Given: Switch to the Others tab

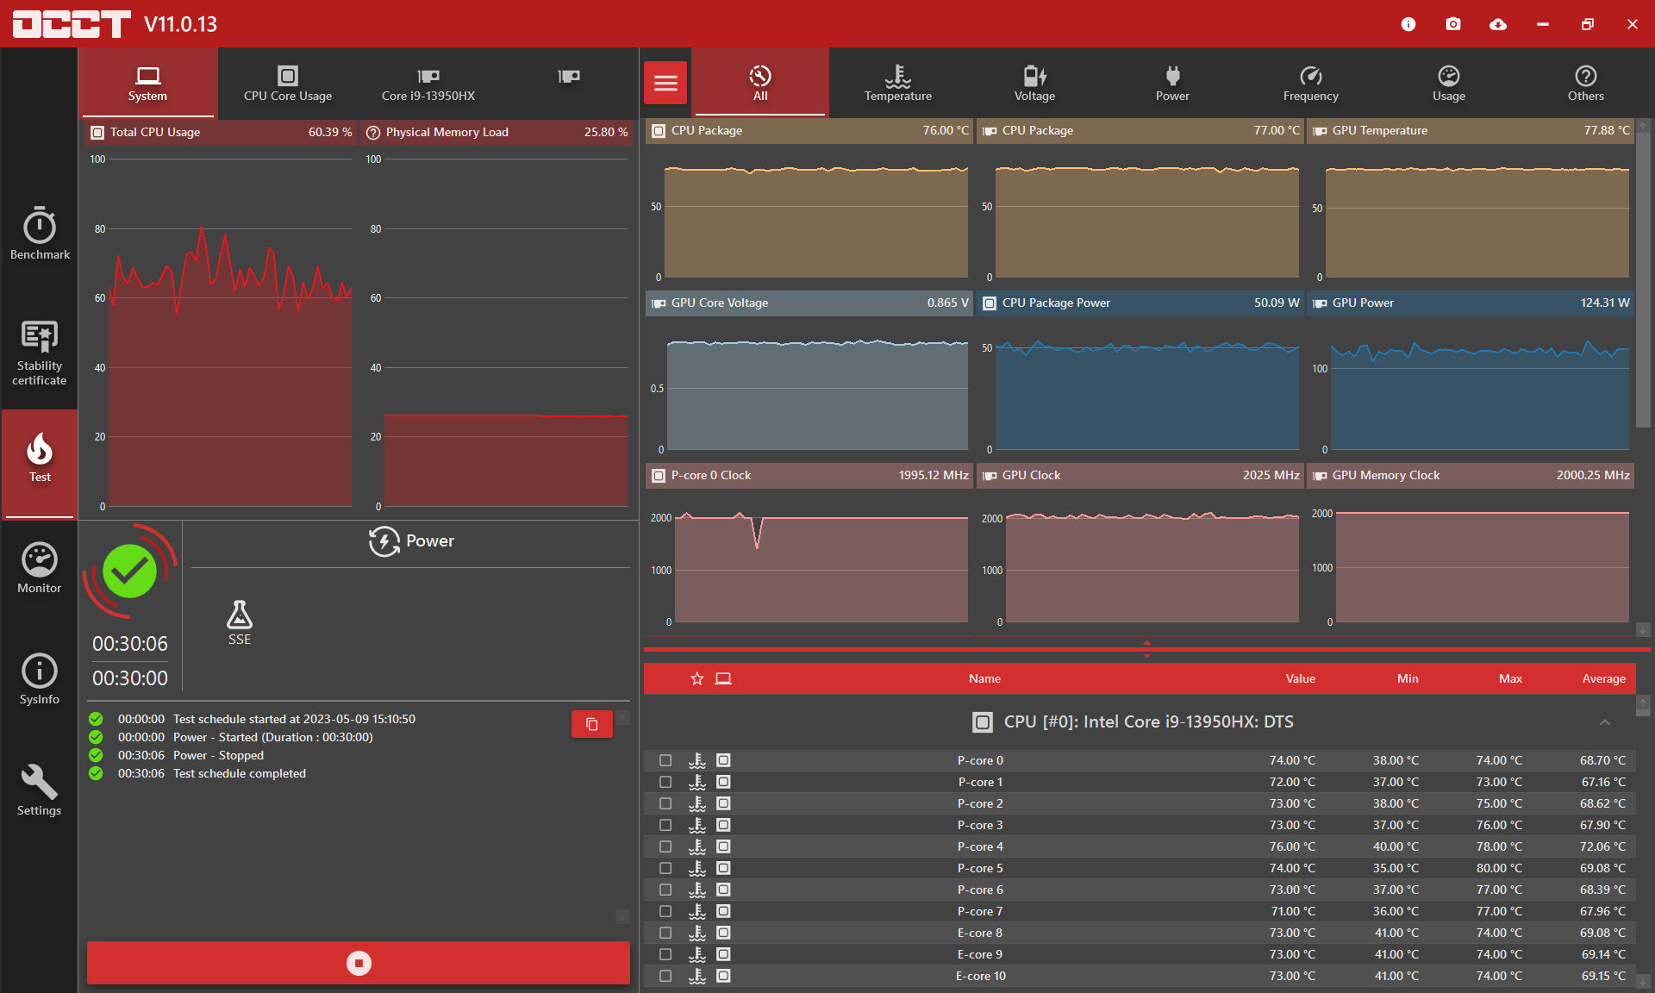Looking at the screenshot, I should (x=1586, y=83).
